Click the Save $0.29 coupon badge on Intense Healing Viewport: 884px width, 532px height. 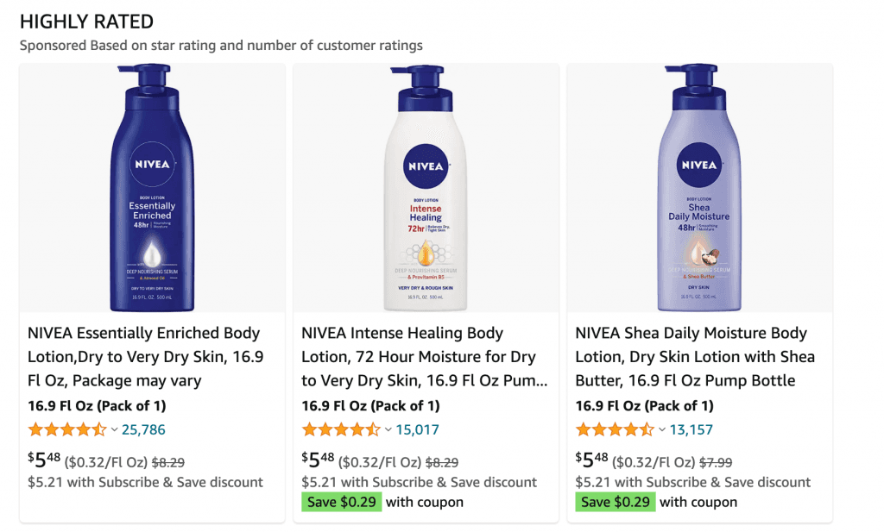click(341, 502)
